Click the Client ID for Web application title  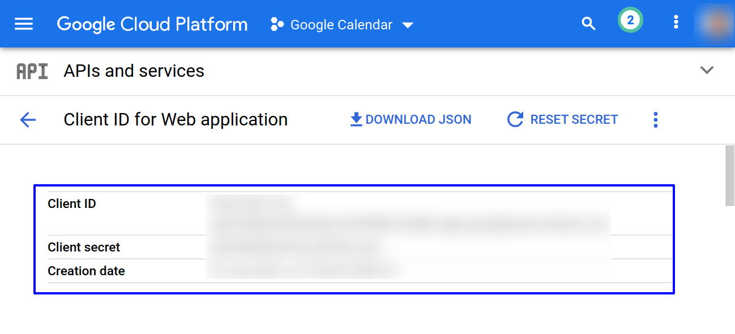click(176, 120)
